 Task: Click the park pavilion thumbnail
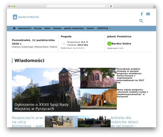click(x=94, y=121)
